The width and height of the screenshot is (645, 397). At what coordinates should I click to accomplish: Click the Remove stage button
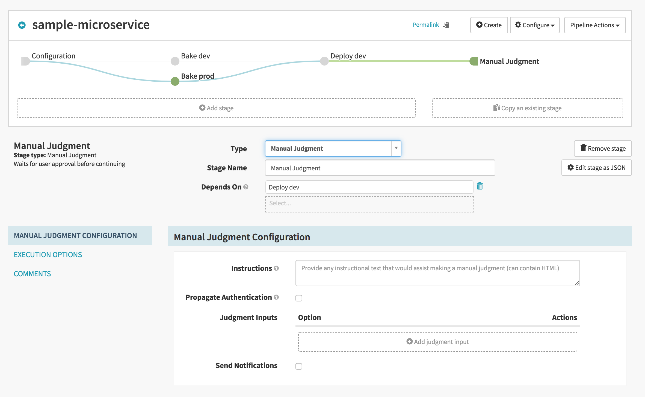603,149
